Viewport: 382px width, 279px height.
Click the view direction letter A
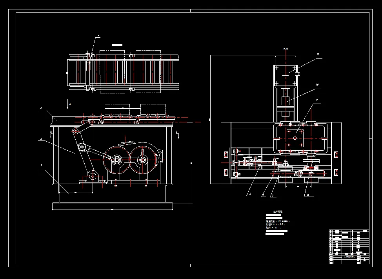pyautogui.click(x=70, y=104)
